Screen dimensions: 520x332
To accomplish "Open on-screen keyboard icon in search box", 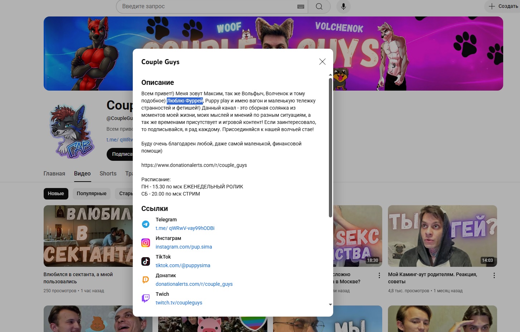I will click(301, 6).
